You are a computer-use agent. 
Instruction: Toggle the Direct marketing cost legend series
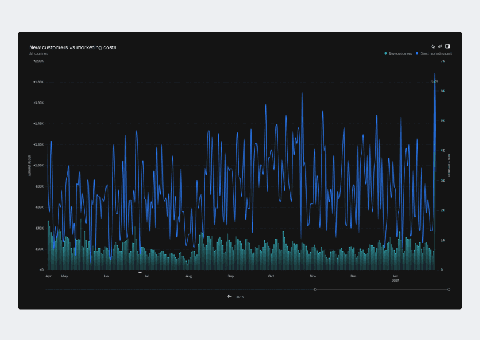click(433, 53)
